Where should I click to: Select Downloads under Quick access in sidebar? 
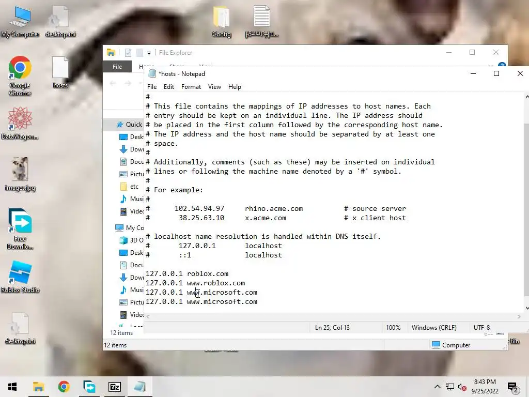coord(132,149)
